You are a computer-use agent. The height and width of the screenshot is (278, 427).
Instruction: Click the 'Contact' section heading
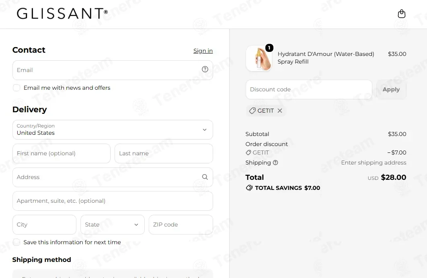(x=29, y=50)
